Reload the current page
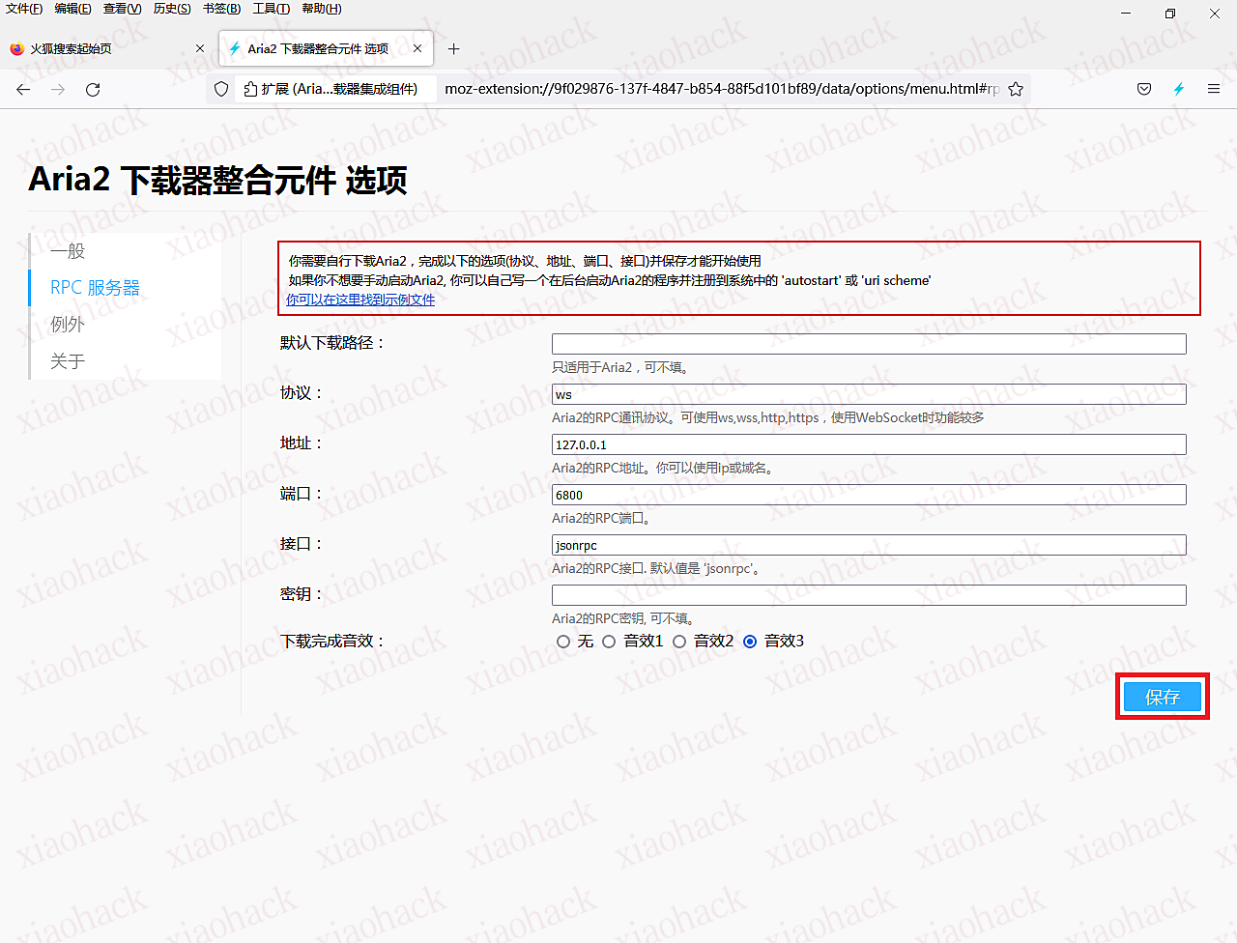The width and height of the screenshot is (1237, 943). coord(93,89)
